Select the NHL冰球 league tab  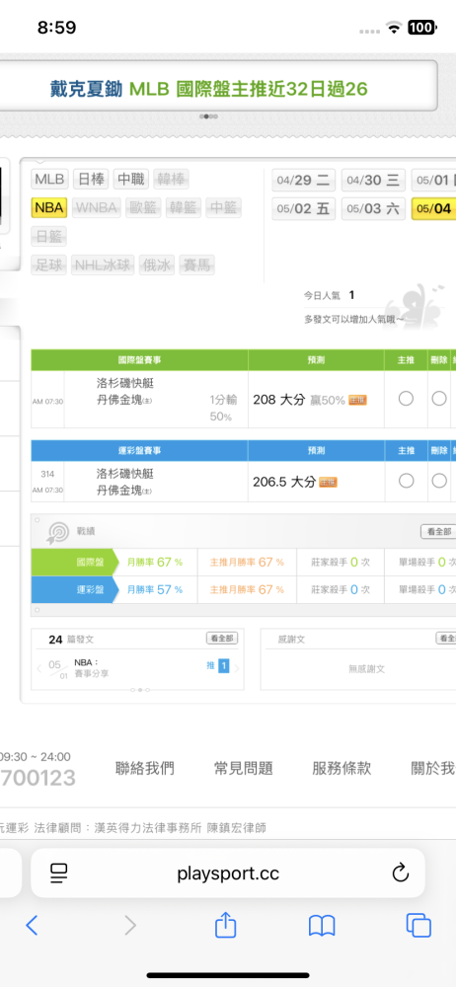click(x=103, y=265)
